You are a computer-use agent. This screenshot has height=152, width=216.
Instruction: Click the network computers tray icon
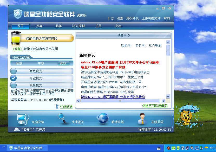coord(187,148)
